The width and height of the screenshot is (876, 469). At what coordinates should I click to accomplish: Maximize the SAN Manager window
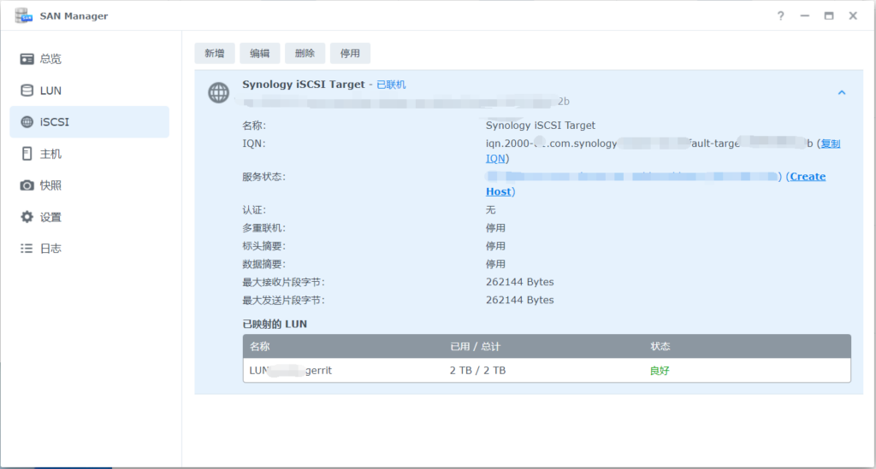pyautogui.click(x=829, y=15)
